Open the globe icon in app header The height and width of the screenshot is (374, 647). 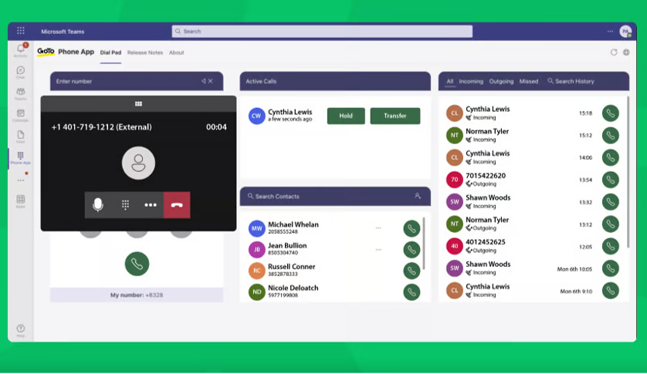pyautogui.click(x=626, y=52)
